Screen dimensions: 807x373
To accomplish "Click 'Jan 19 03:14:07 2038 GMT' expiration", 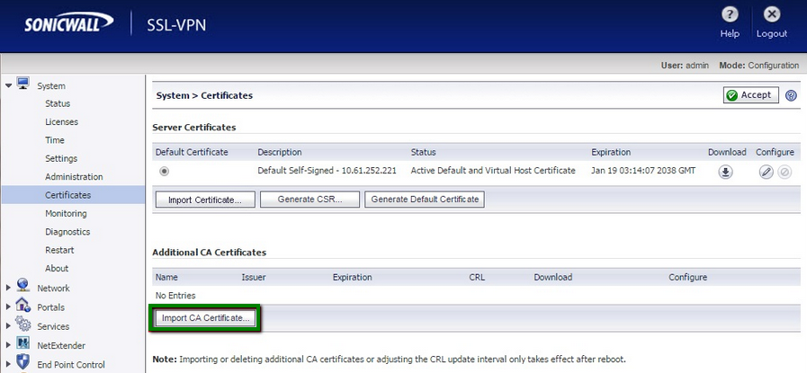I will 643,170.
